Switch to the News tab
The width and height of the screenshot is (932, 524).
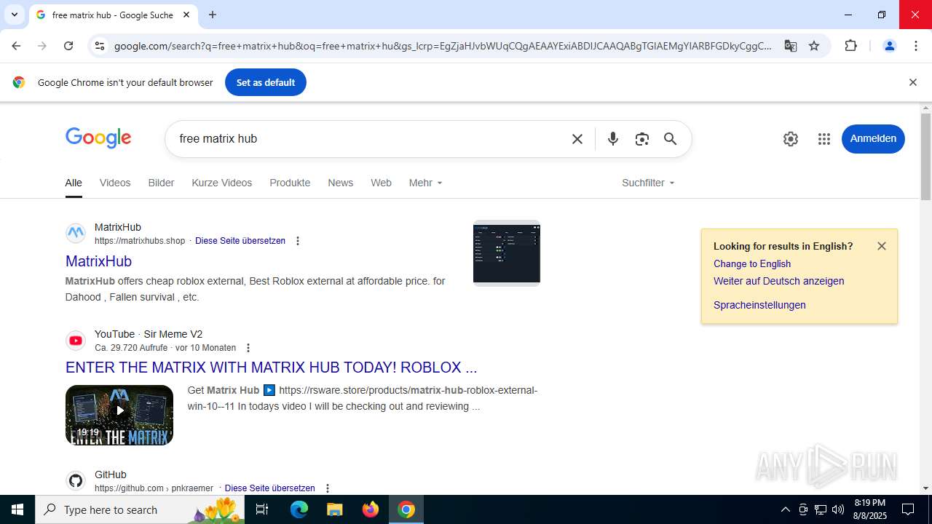[x=340, y=183]
